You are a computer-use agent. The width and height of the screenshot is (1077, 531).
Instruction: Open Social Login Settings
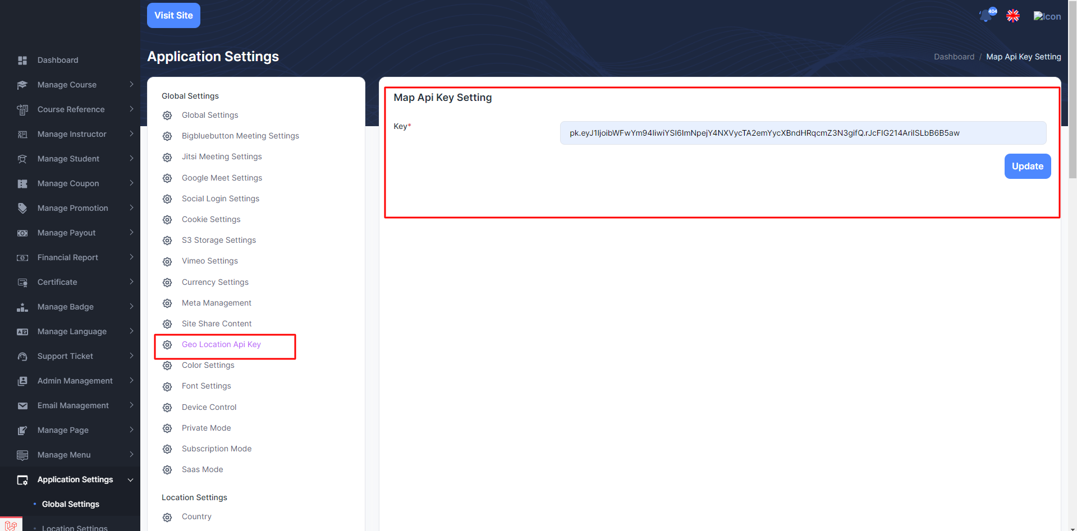click(x=221, y=198)
